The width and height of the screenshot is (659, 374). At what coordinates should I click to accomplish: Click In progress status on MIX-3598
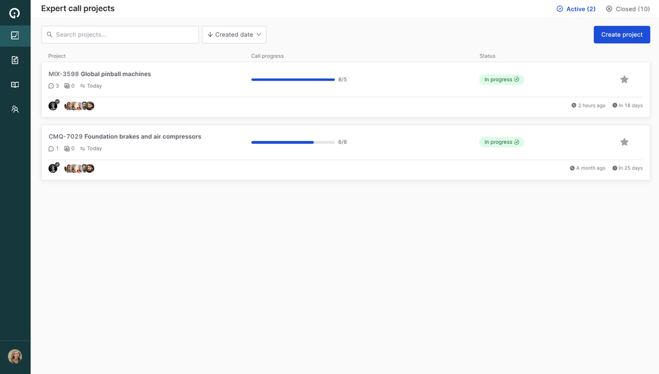point(501,80)
